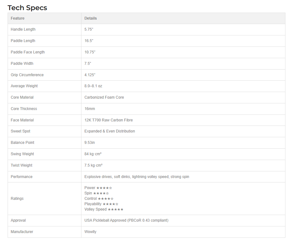Click the Volley Speed star rating
The width and height of the screenshot is (287, 240).
click(115, 209)
